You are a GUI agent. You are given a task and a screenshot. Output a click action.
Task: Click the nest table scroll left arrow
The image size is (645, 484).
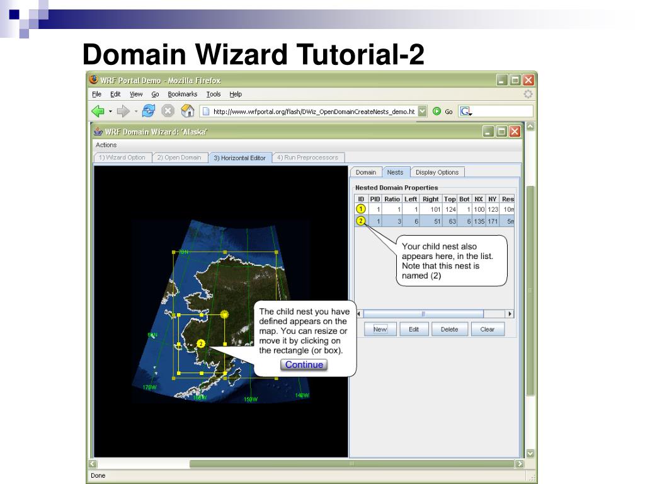coord(359,314)
